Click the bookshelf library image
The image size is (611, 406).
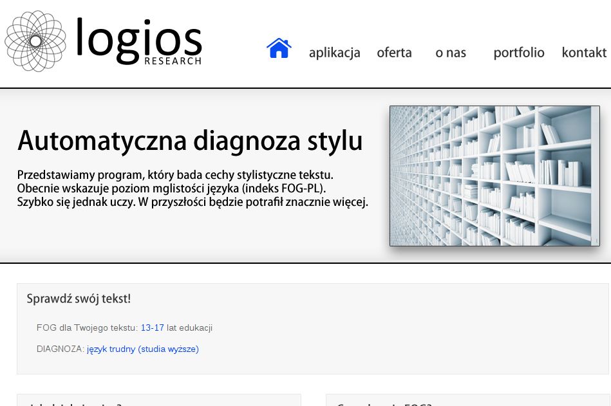click(x=494, y=176)
